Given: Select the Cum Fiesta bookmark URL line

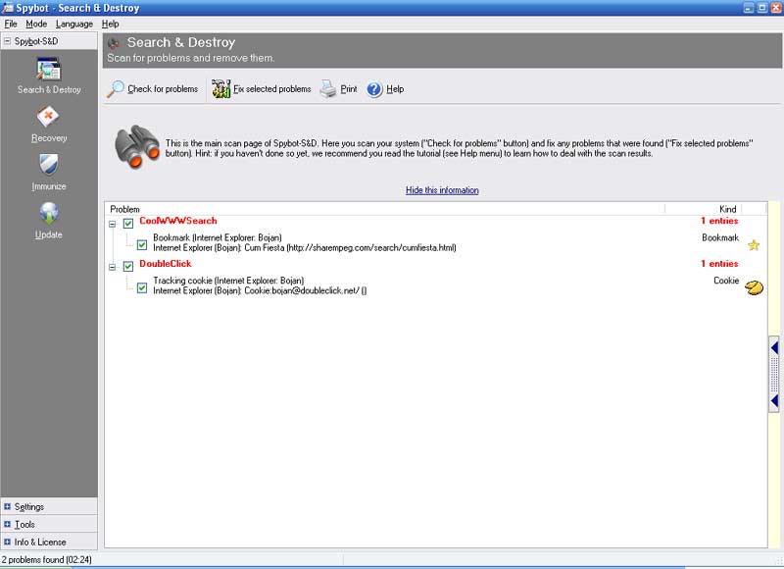Looking at the screenshot, I should coord(305,248).
